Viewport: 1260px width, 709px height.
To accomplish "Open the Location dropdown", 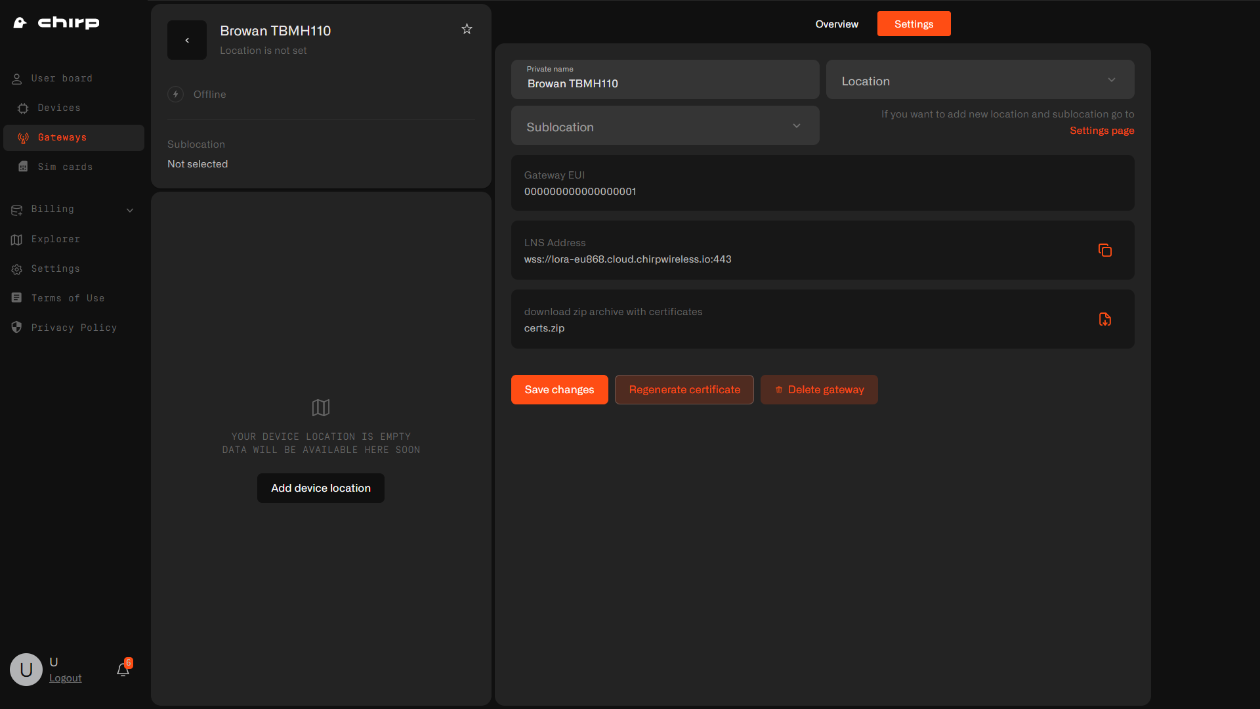I will click(x=980, y=79).
